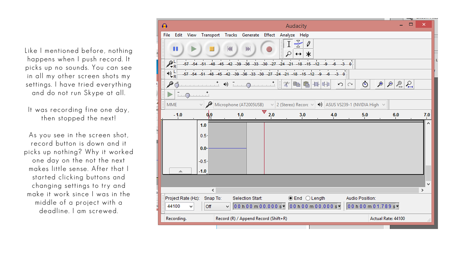Click the Fit Selection zoom icon
This screenshot has width=450, height=253.
[400, 84]
